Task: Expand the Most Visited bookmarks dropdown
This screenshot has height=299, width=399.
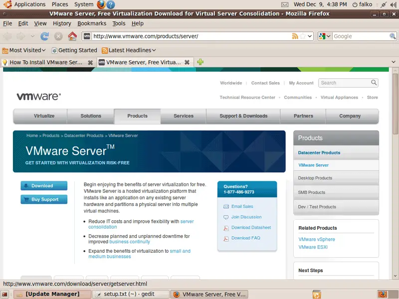Action: pyautogui.click(x=43, y=50)
